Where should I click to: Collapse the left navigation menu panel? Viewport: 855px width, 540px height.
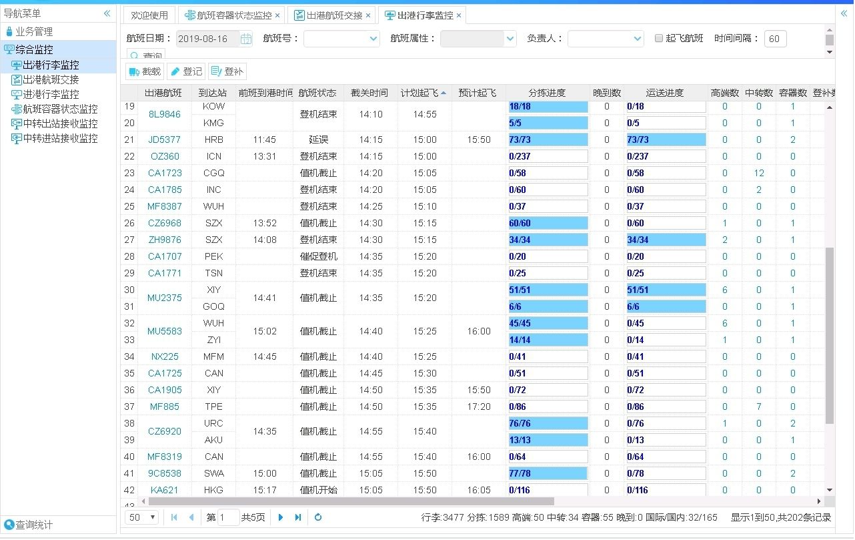pyautogui.click(x=107, y=13)
